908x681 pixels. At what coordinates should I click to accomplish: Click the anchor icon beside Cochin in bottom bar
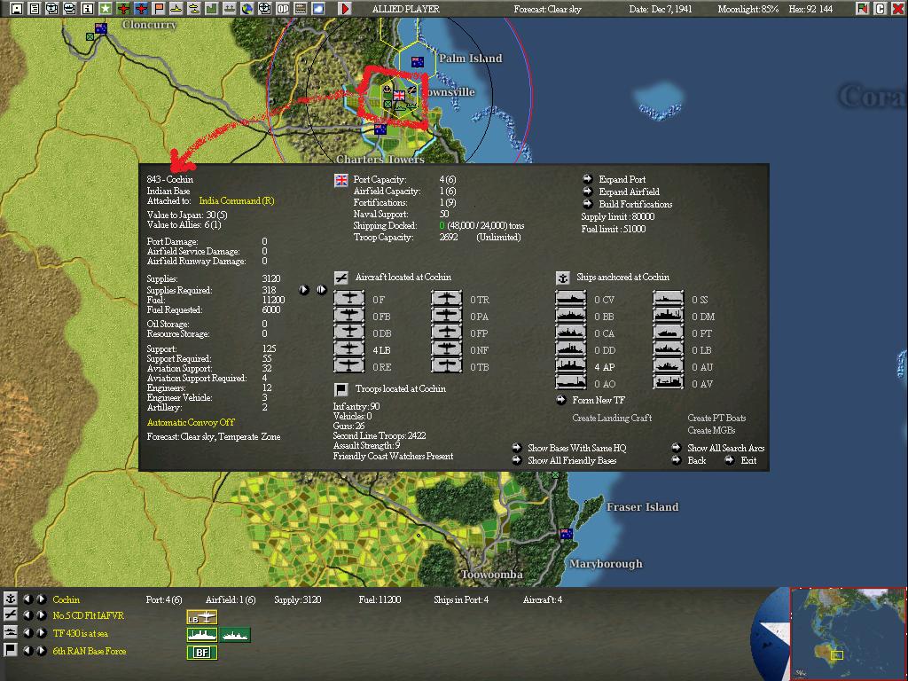pos(11,599)
